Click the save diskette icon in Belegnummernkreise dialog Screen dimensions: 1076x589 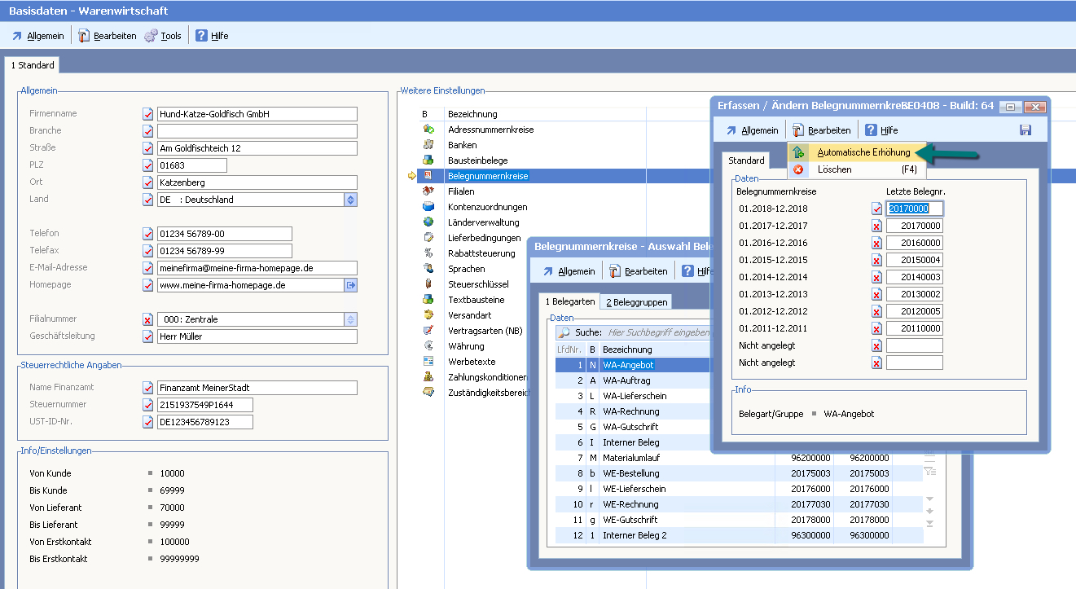pyautogui.click(x=1025, y=130)
